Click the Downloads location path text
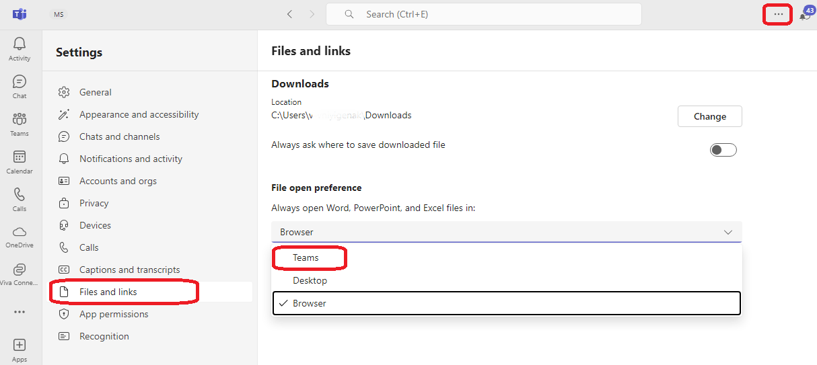Screen dimensions: 817x365 341,115
